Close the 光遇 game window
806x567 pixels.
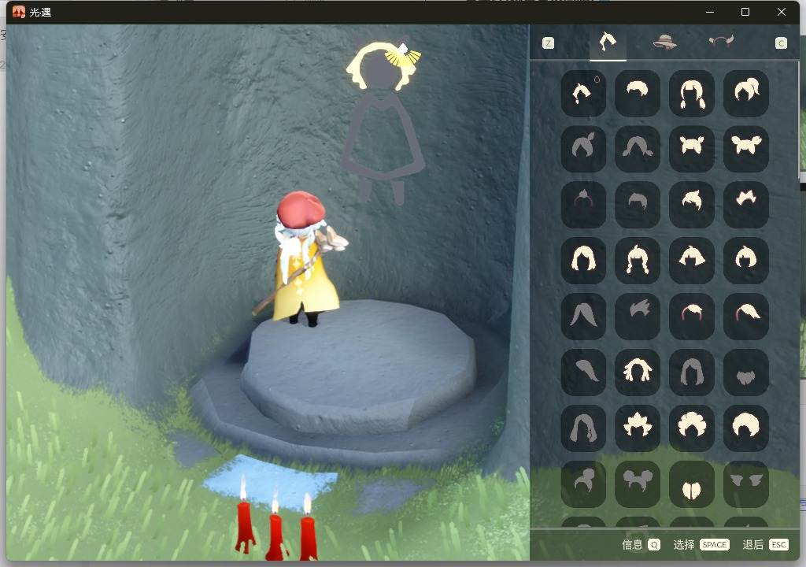[x=782, y=12]
